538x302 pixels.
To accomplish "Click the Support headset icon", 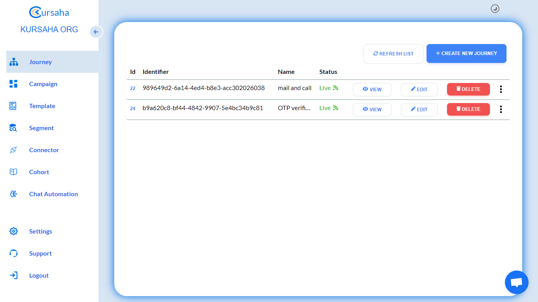I will click(13, 253).
